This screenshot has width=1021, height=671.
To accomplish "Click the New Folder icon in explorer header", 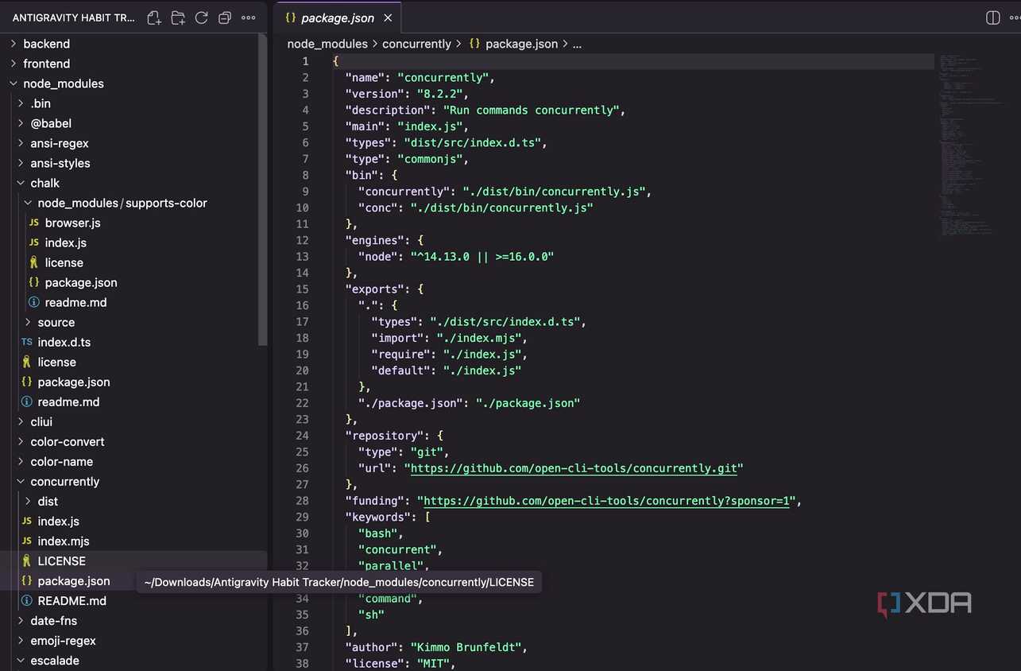I will point(178,17).
